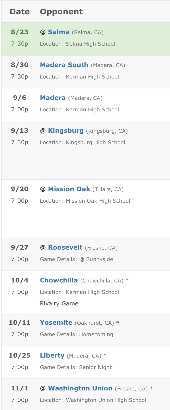Click the Madera opponent link on 9/6
The width and height of the screenshot is (170, 410).
[x=53, y=98]
